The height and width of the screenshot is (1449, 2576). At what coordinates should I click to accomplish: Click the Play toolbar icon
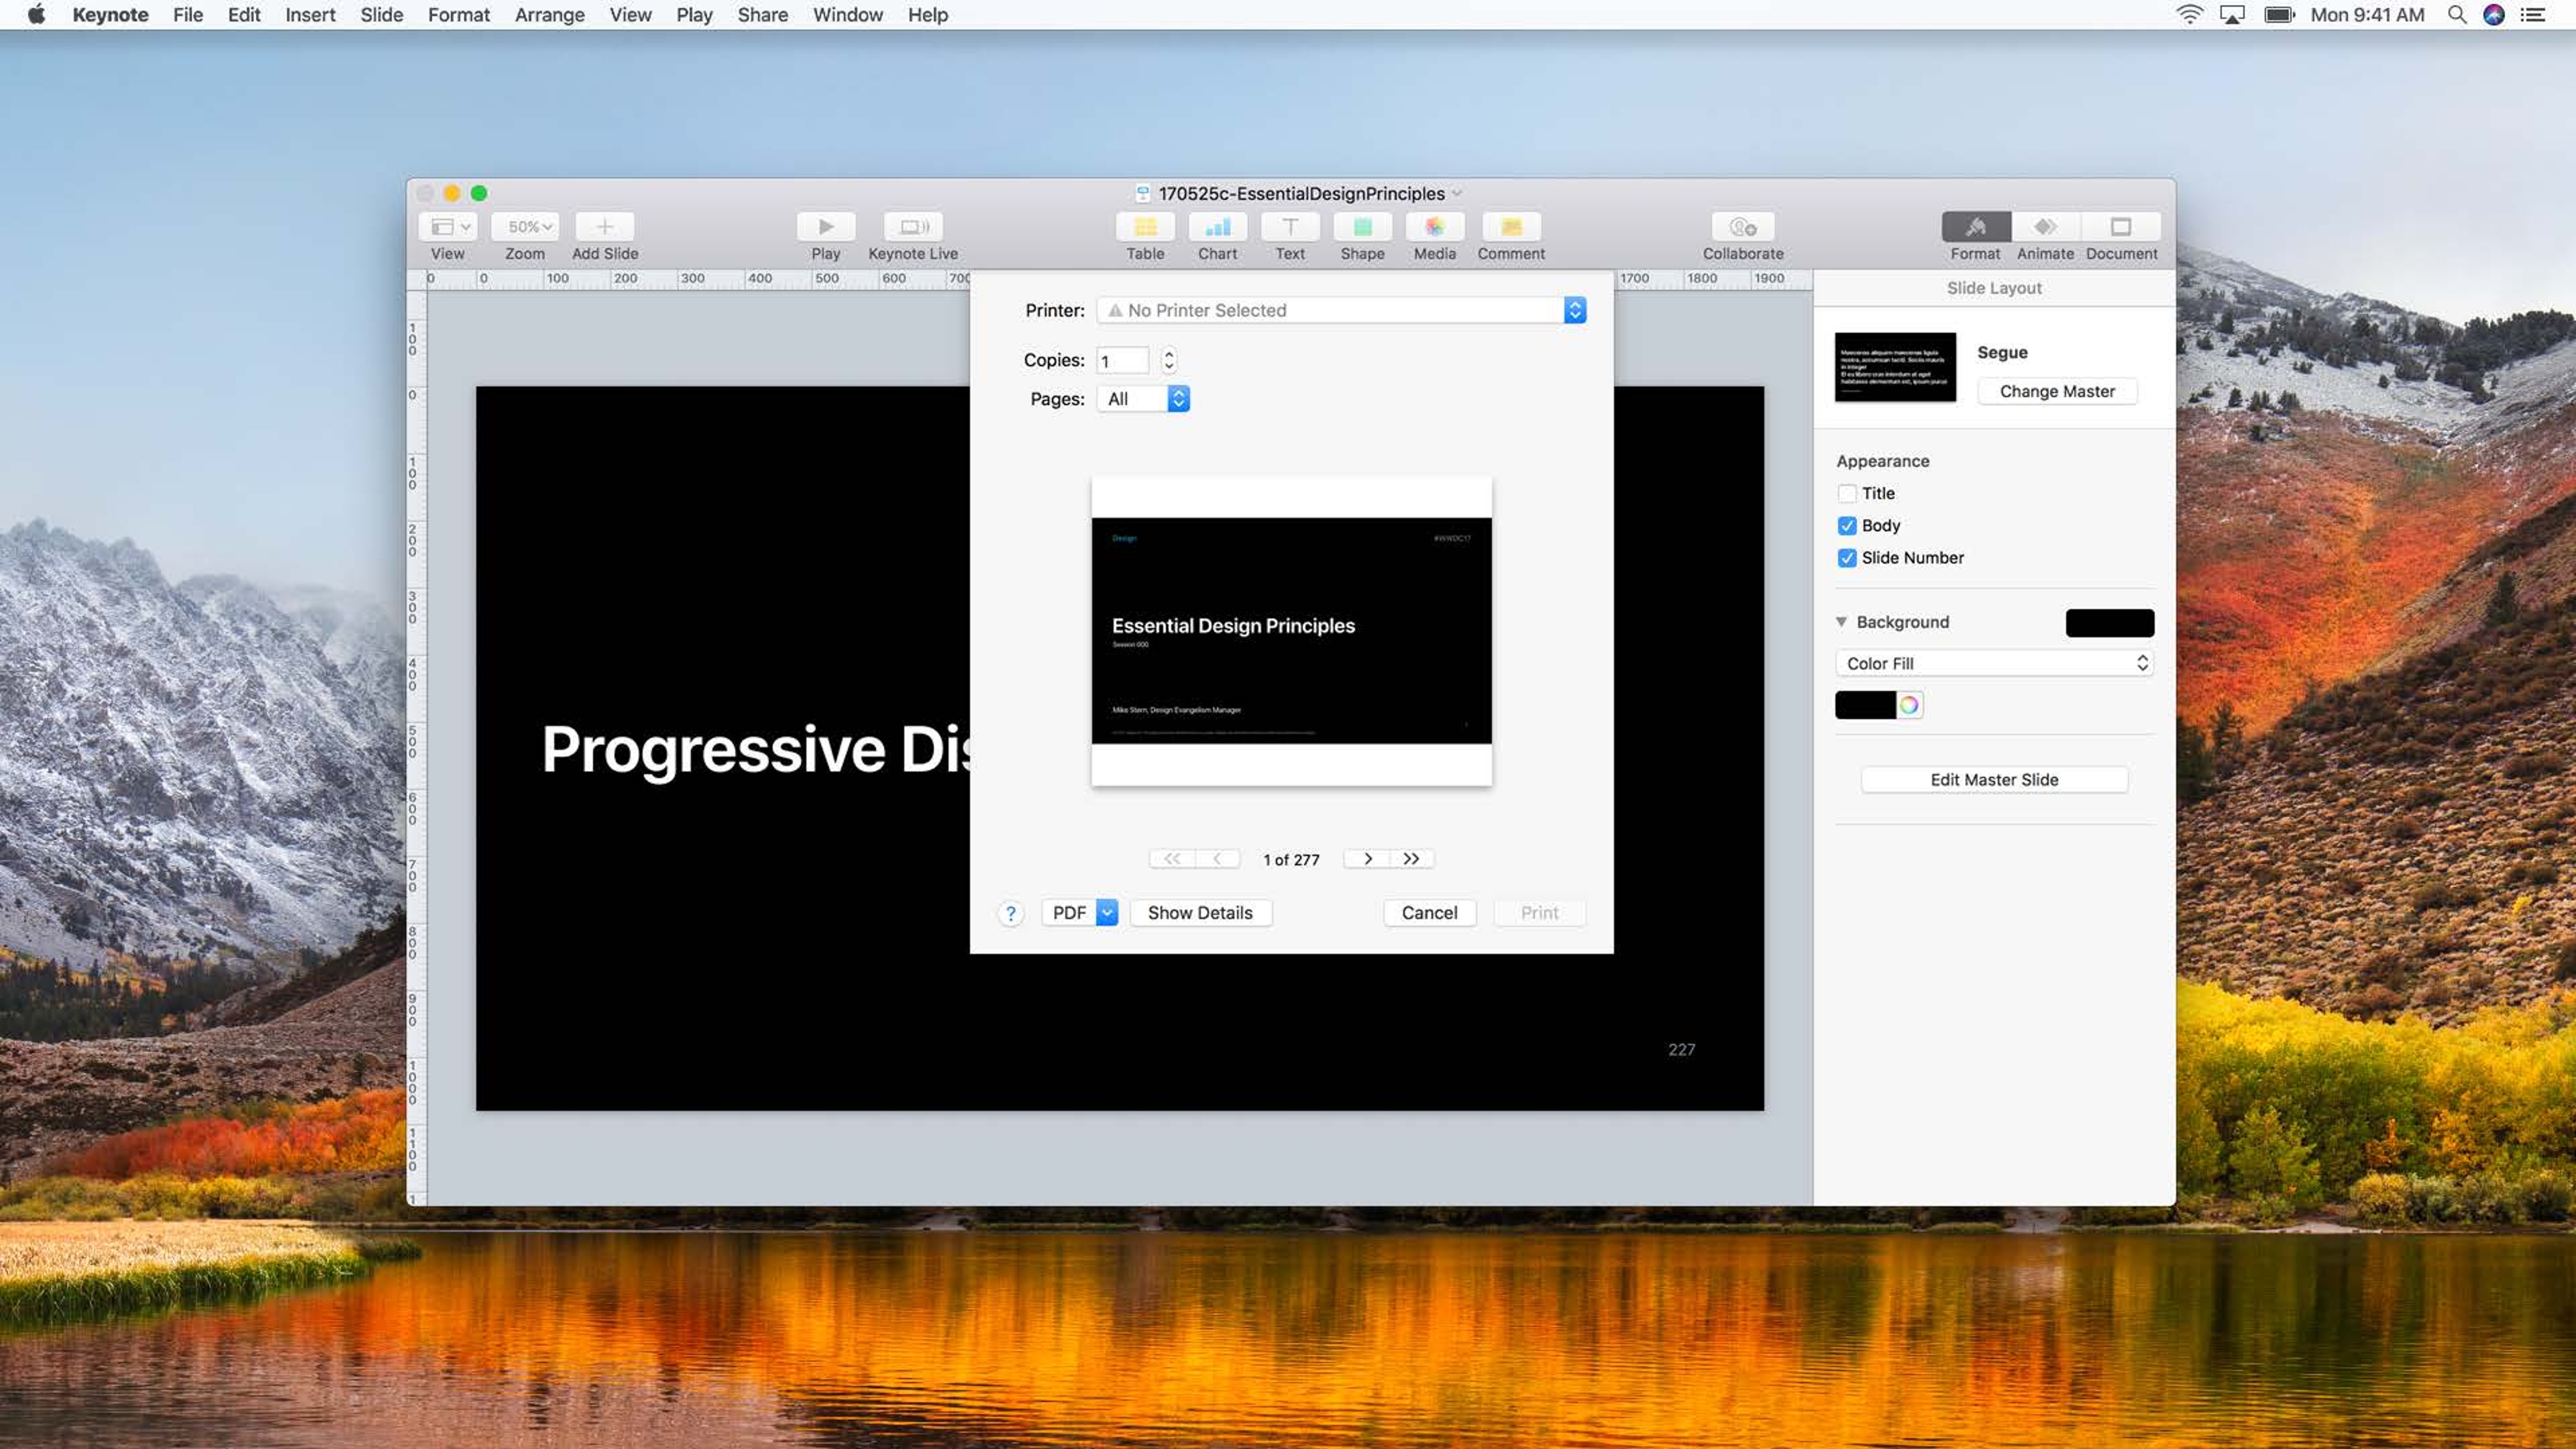825,227
